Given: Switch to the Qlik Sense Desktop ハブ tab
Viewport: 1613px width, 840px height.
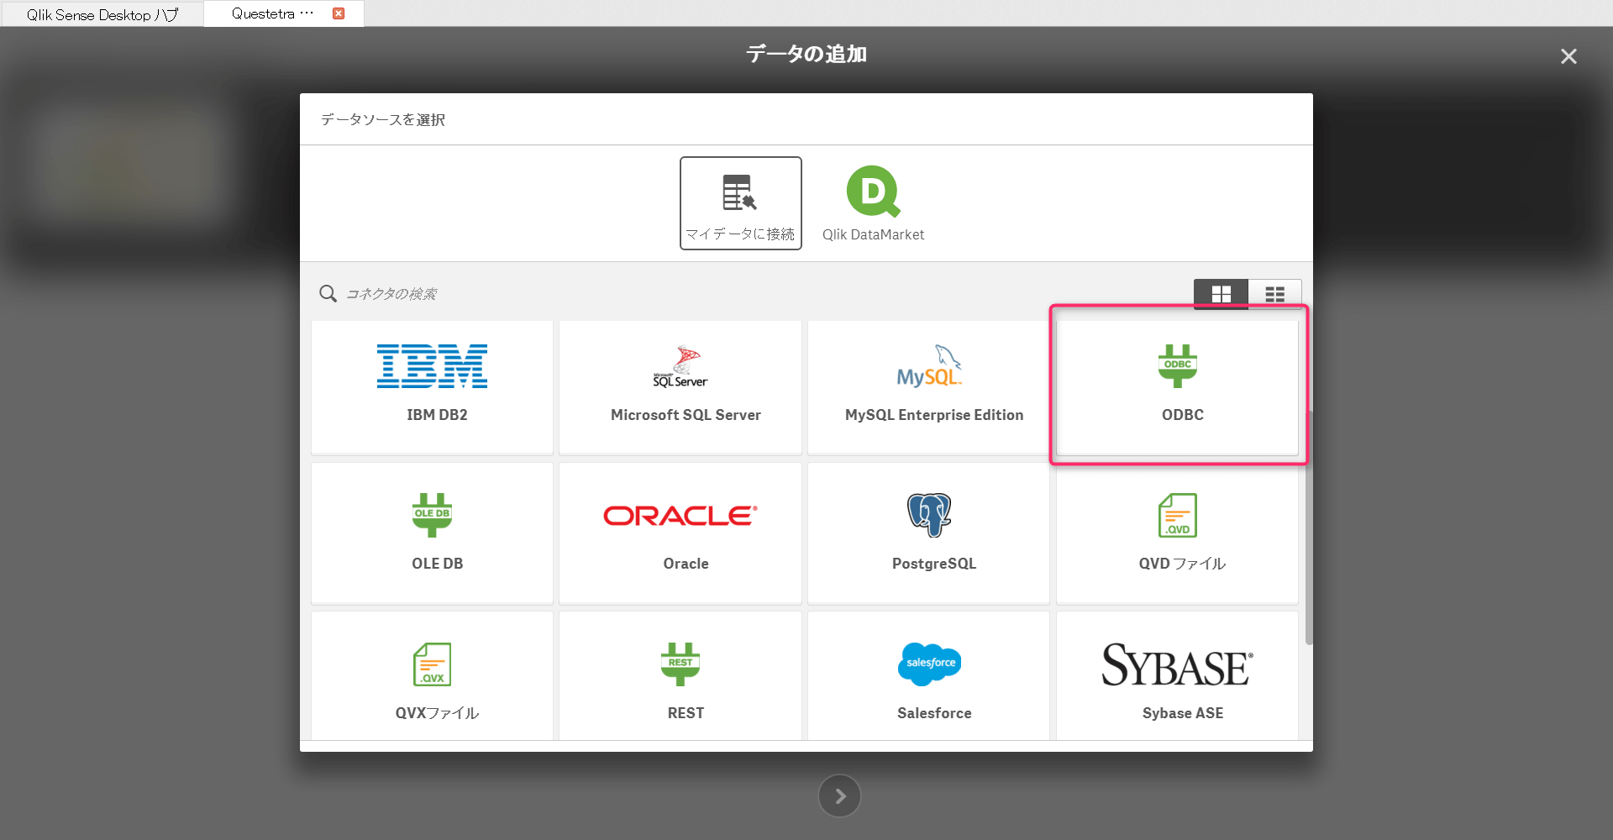Looking at the screenshot, I should tap(102, 14).
